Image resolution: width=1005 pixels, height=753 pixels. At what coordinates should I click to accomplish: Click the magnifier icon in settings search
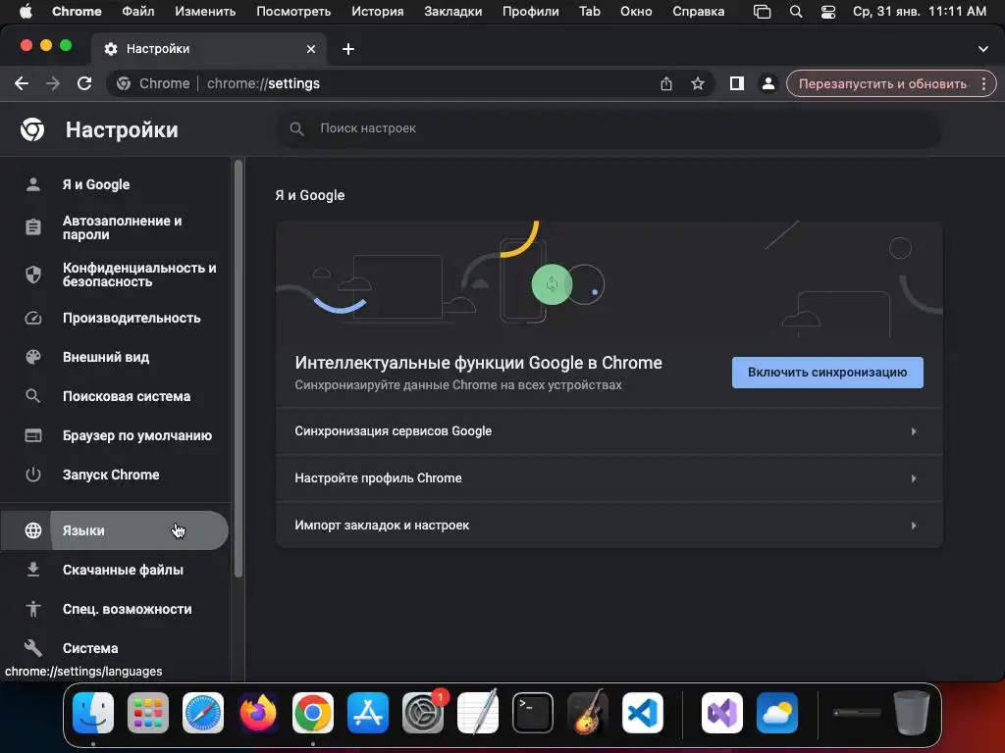point(296,128)
